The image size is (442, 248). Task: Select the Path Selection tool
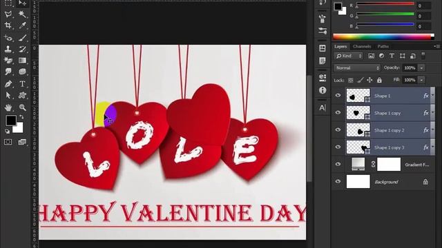click(x=8, y=95)
